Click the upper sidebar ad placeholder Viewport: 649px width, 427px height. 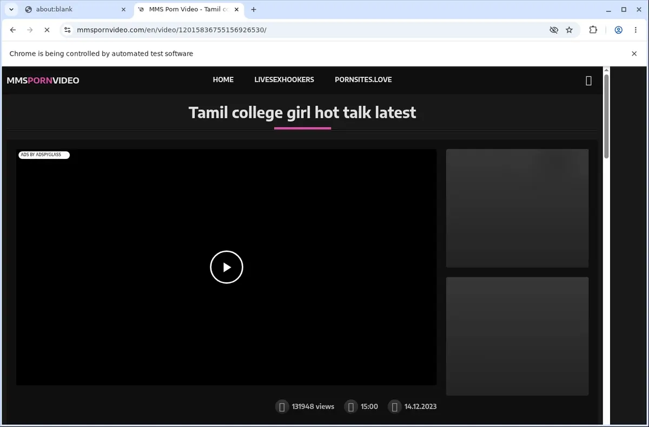tap(517, 208)
